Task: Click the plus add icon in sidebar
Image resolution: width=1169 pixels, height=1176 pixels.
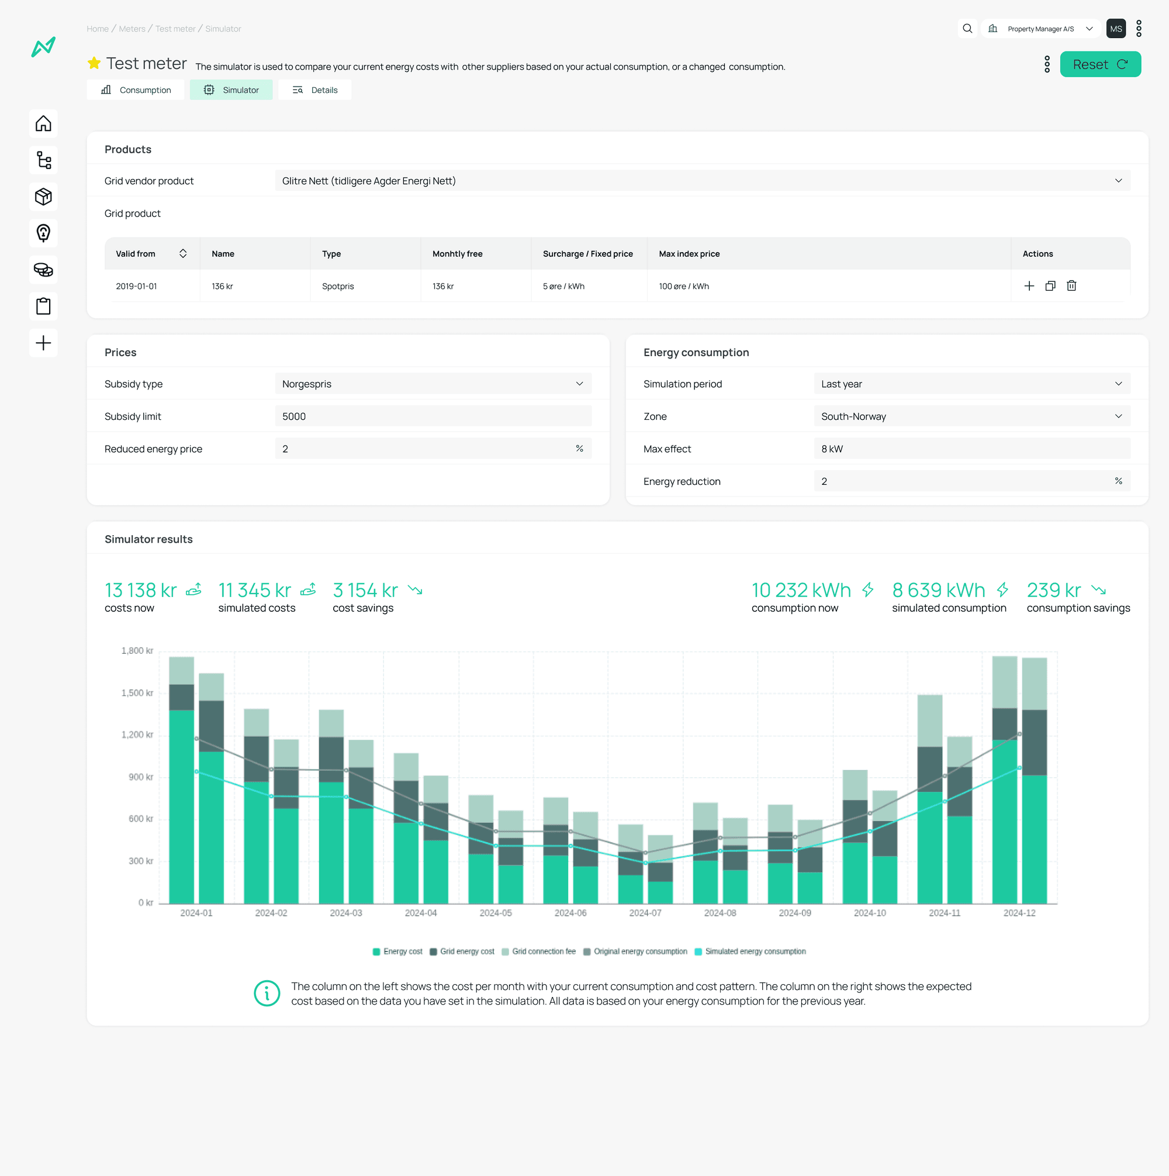Action: (x=43, y=343)
